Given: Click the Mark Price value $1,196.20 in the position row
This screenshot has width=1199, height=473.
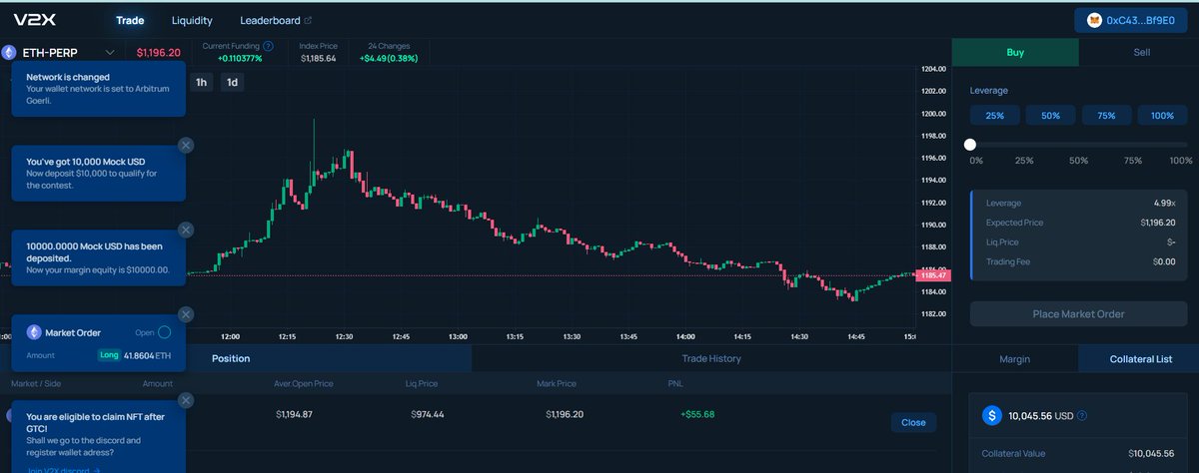Looking at the screenshot, I should point(566,414).
